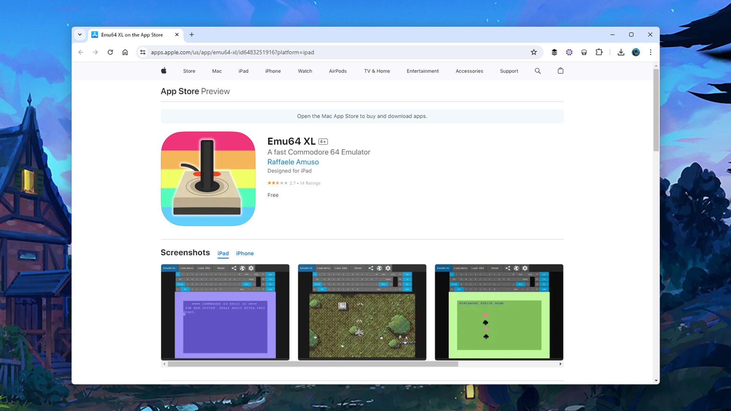Bookmark this page using the star icon
Viewport: 731px width, 411px height.
pyautogui.click(x=534, y=52)
